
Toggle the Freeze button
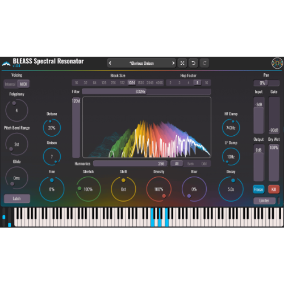pyautogui.click(x=258, y=189)
